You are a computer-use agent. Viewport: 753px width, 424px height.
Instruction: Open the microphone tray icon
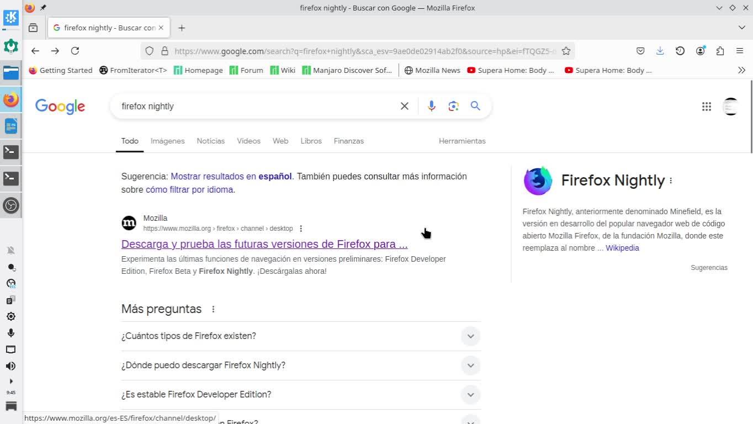pos(10,333)
